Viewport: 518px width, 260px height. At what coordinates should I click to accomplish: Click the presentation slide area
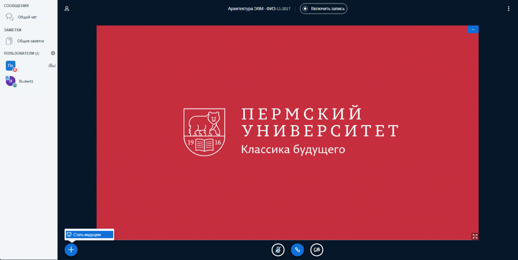pyautogui.click(x=287, y=133)
